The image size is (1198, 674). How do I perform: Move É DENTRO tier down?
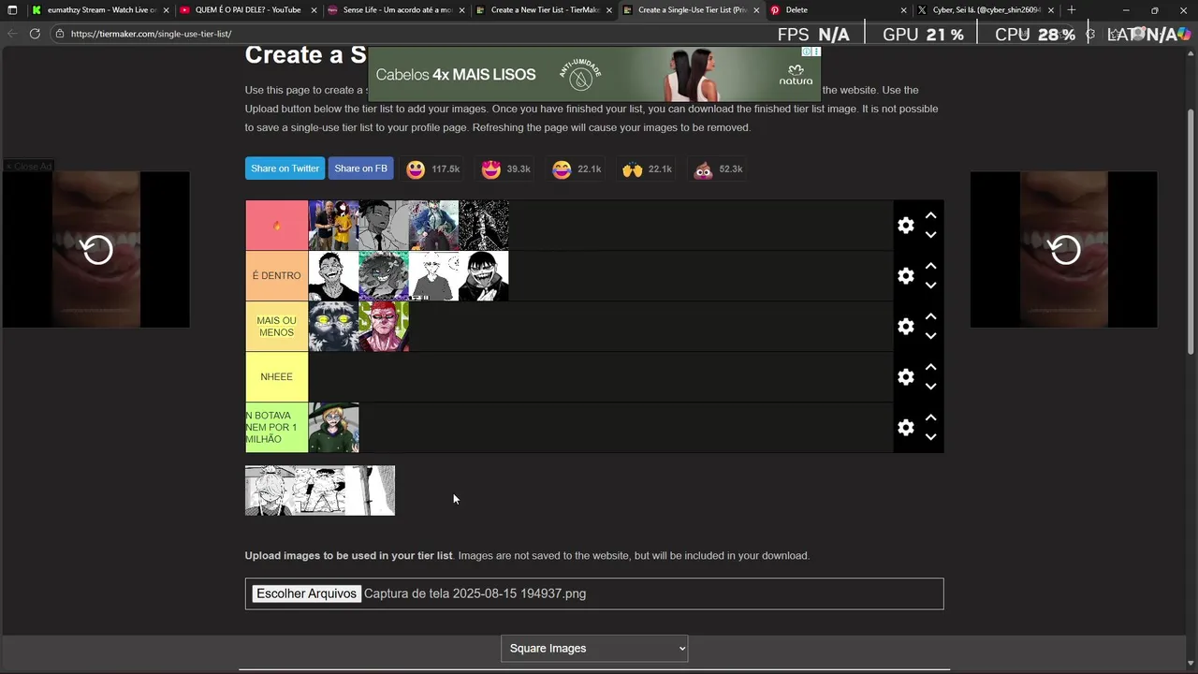[930, 286]
